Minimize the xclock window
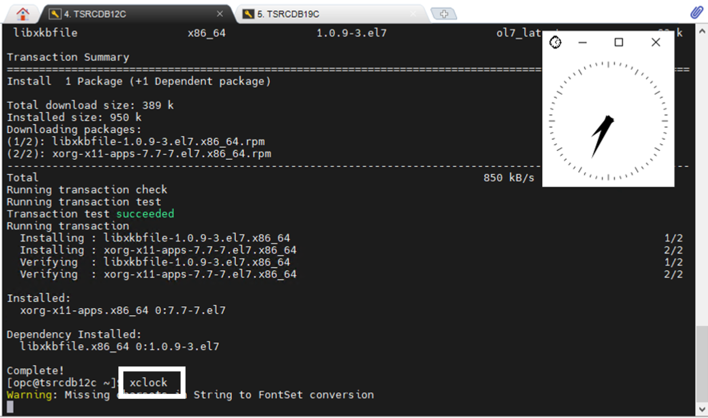The image size is (708, 418). [583, 42]
